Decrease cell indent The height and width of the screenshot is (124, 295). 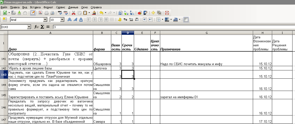pyautogui.click(x=145, y=20)
